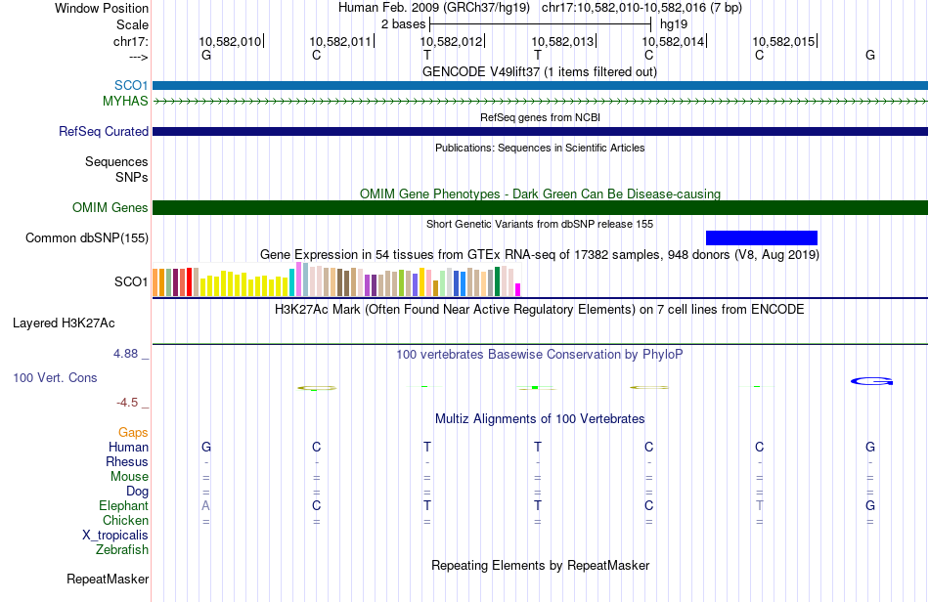
Task: Click the chr17: base position label
Action: pyautogui.click(x=131, y=41)
